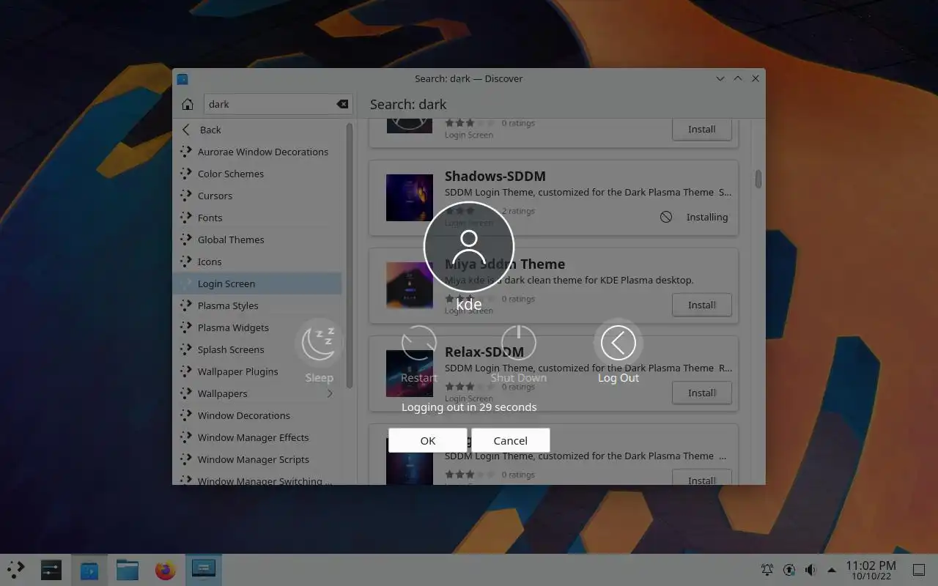Select the Log Out arrow icon

618,343
